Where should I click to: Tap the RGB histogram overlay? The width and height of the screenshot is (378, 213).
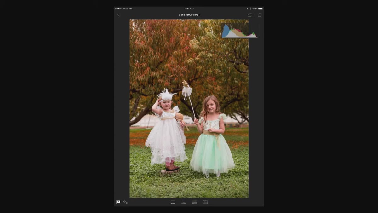239,31
